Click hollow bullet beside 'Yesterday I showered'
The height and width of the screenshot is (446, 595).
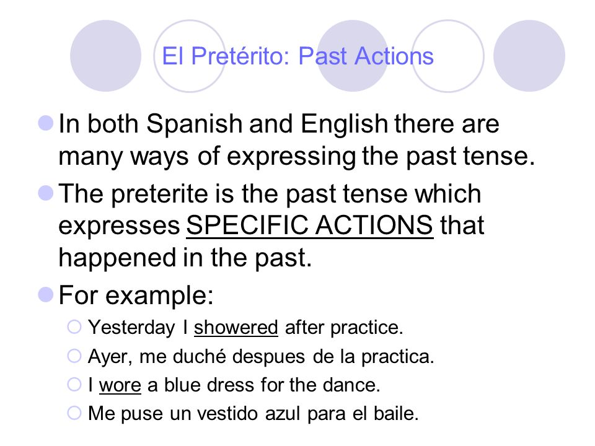[x=74, y=326]
